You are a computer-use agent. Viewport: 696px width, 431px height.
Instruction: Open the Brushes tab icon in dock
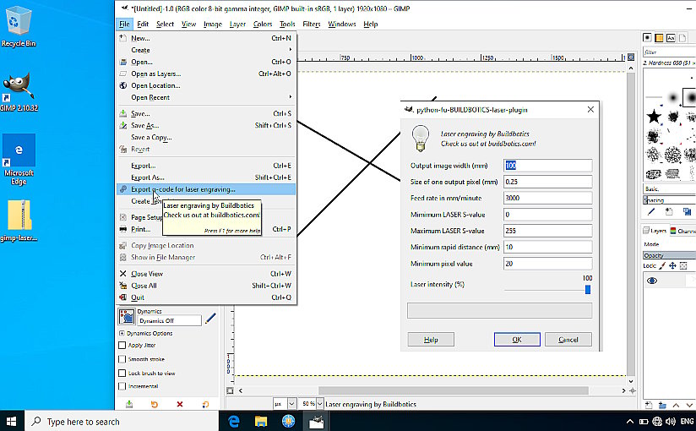coord(648,38)
